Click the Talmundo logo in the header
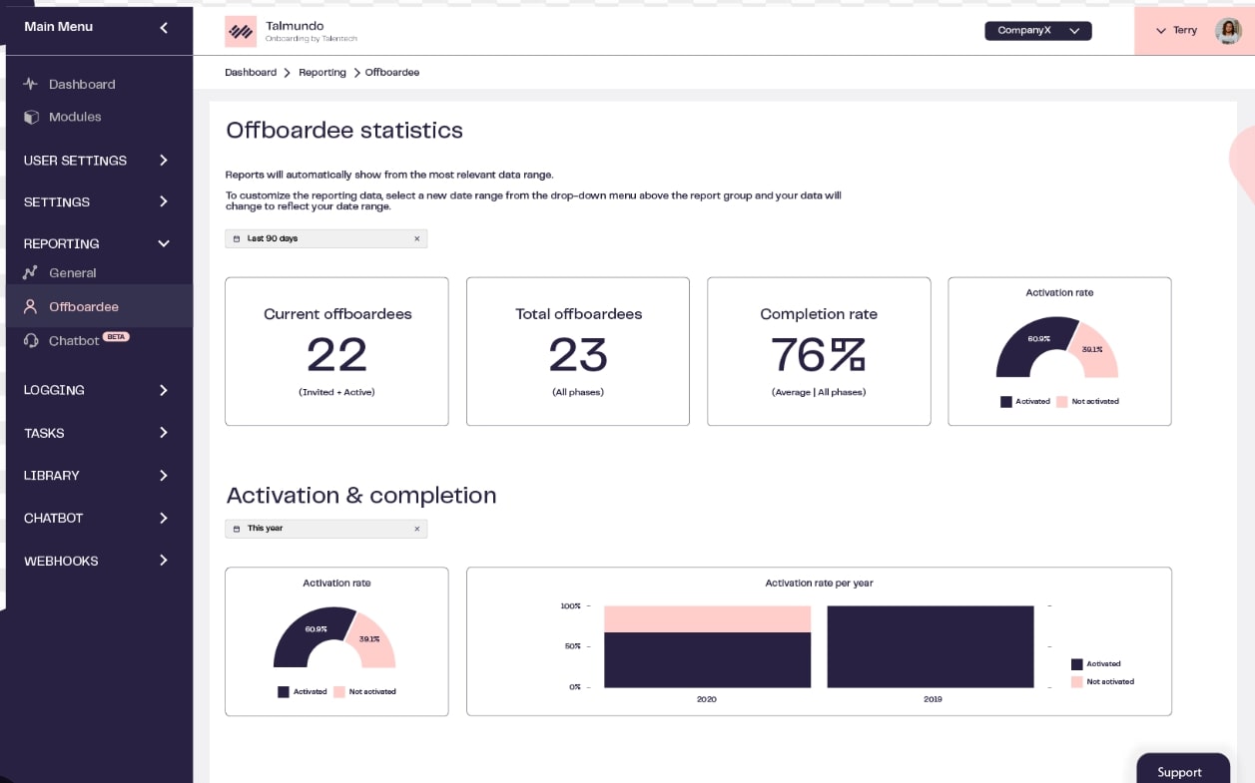The width and height of the screenshot is (1255, 783). point(241,31)
